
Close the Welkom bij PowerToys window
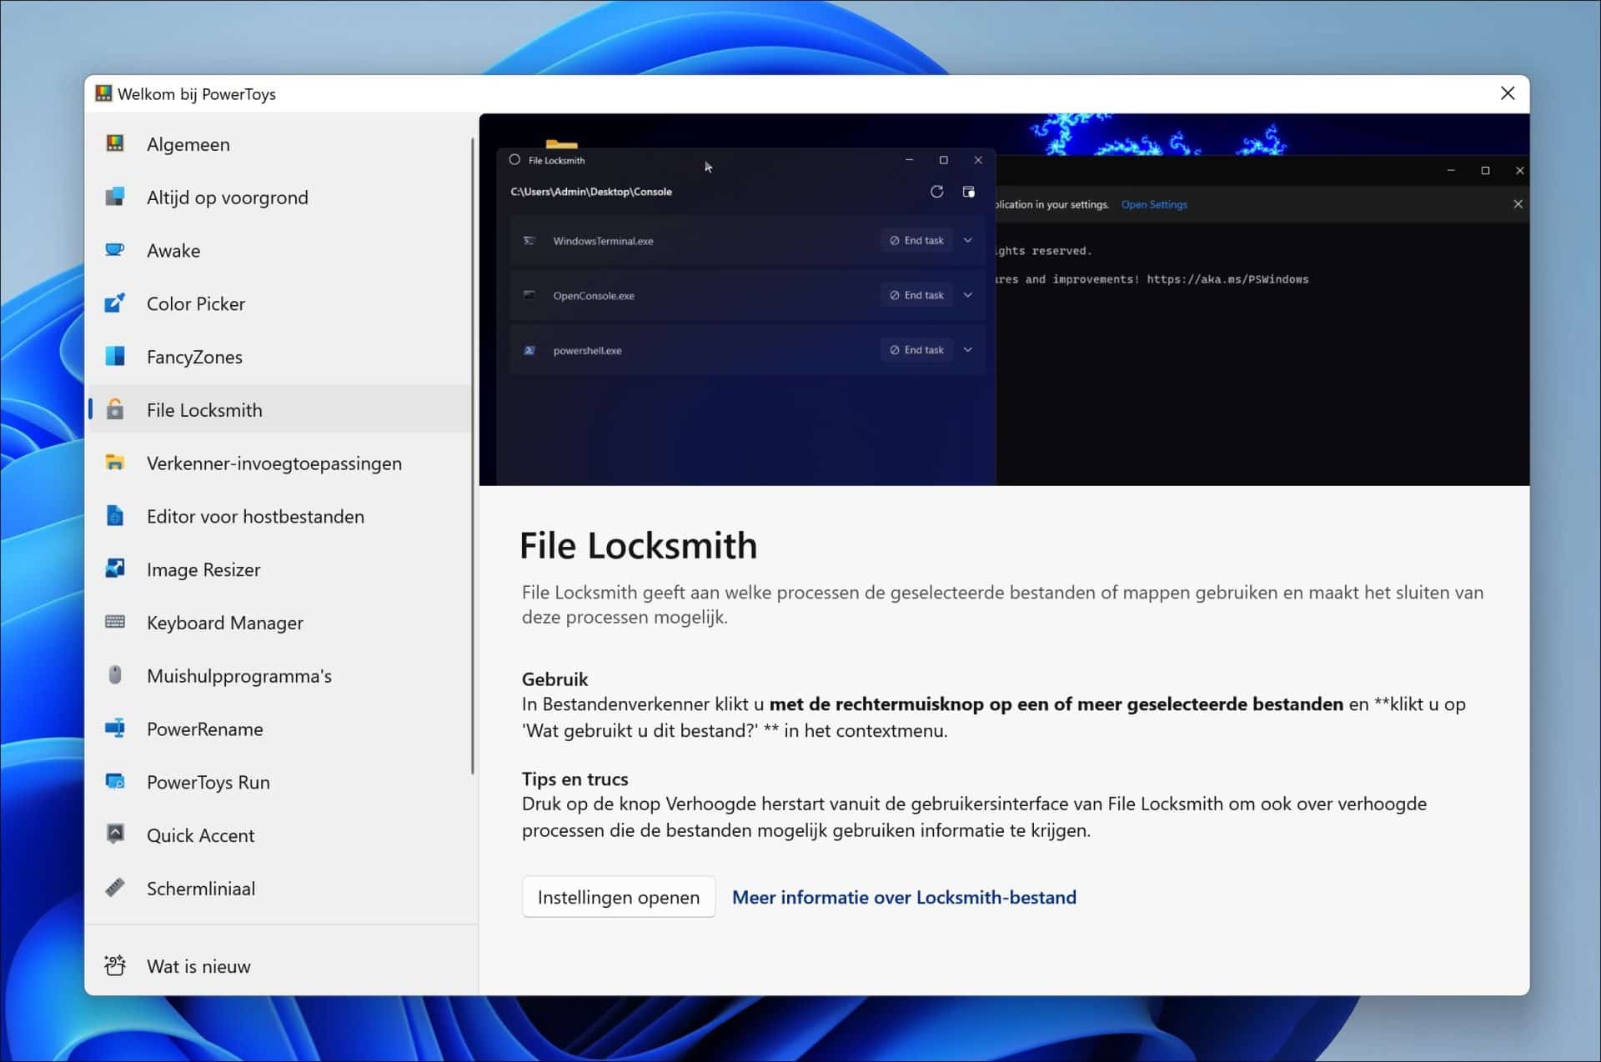pos(1508,93)
